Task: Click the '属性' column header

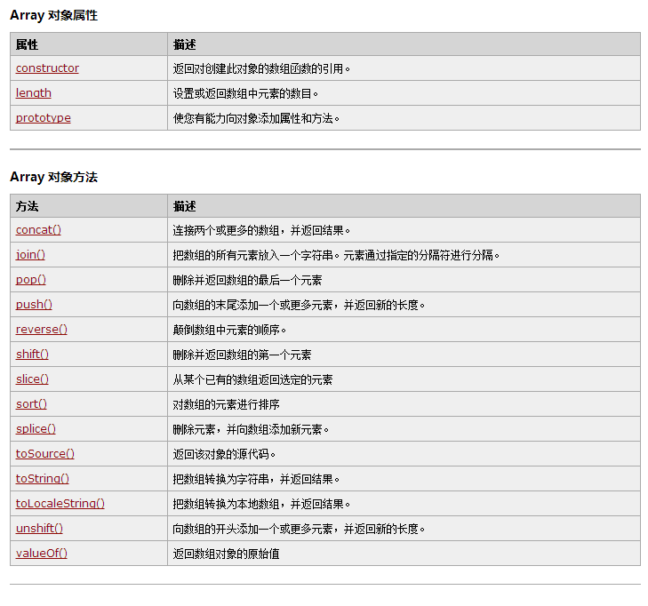Action: click(x=27, y=44)
